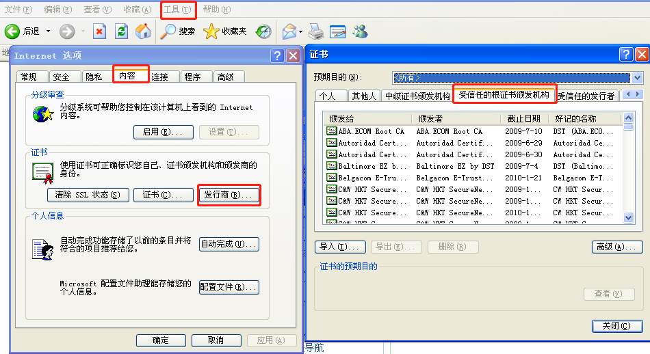Sort by the 好记的名称 column header
This screenshot has width=650, height=354.
(584, 119)
